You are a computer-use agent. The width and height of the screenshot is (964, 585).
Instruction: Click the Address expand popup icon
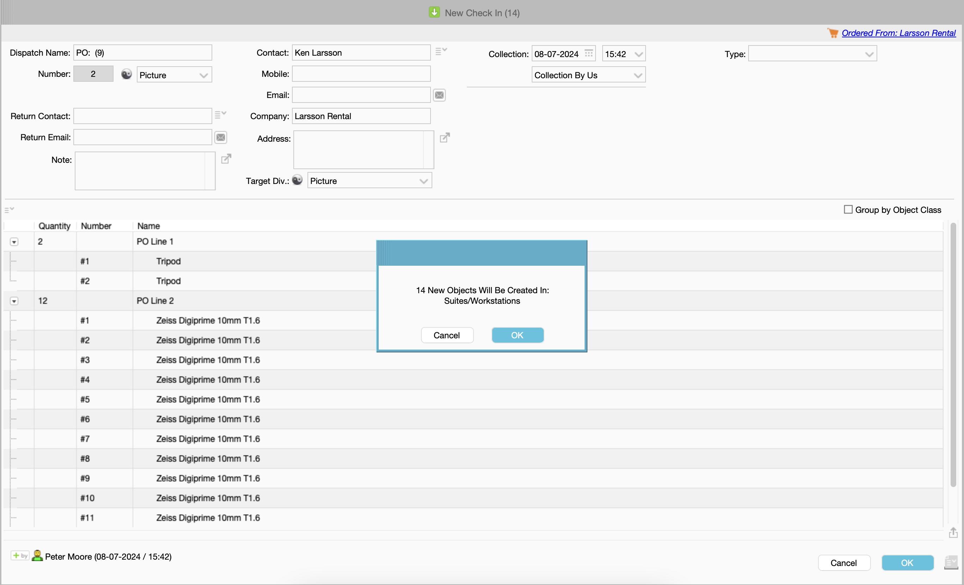[x=445, y=138]
